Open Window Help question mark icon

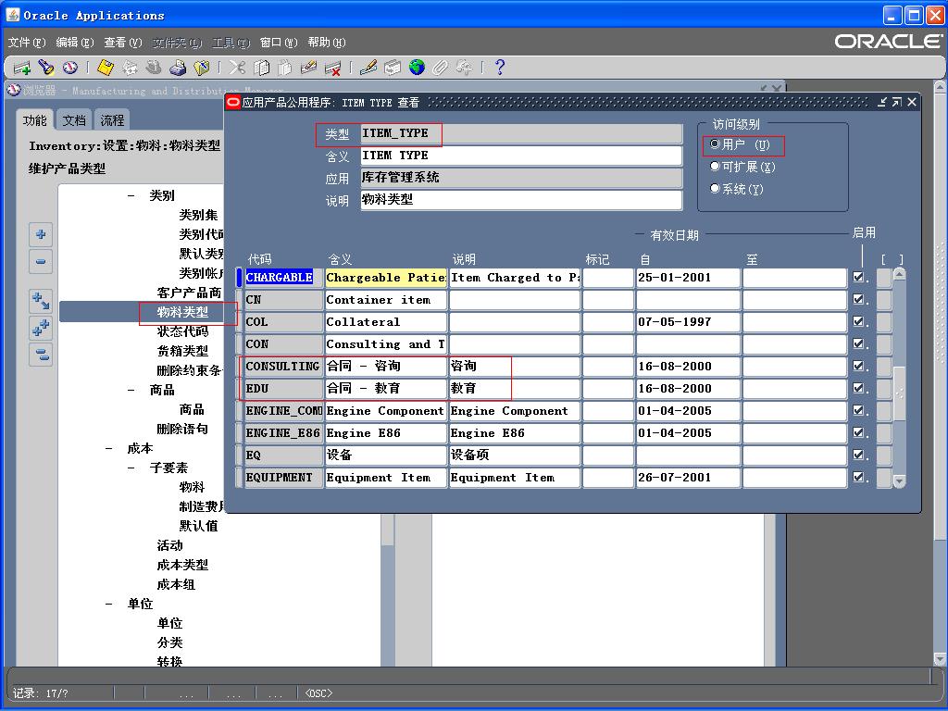[x=499, y=68]
